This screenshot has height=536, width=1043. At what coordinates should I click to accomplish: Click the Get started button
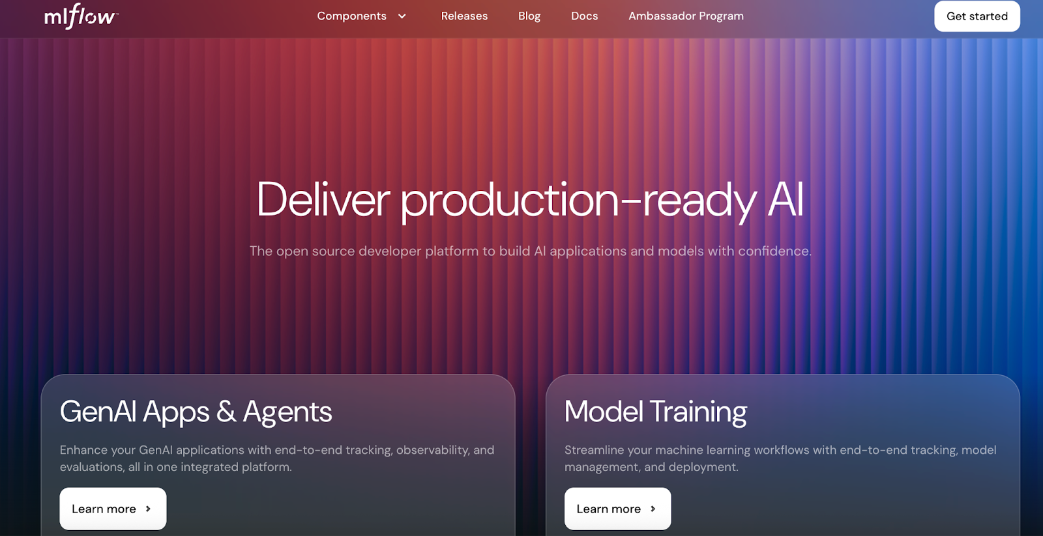click(x=977, y=16)
